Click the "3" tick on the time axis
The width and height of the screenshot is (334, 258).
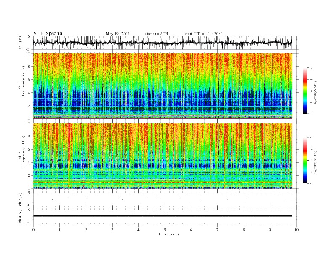[112, 230]
